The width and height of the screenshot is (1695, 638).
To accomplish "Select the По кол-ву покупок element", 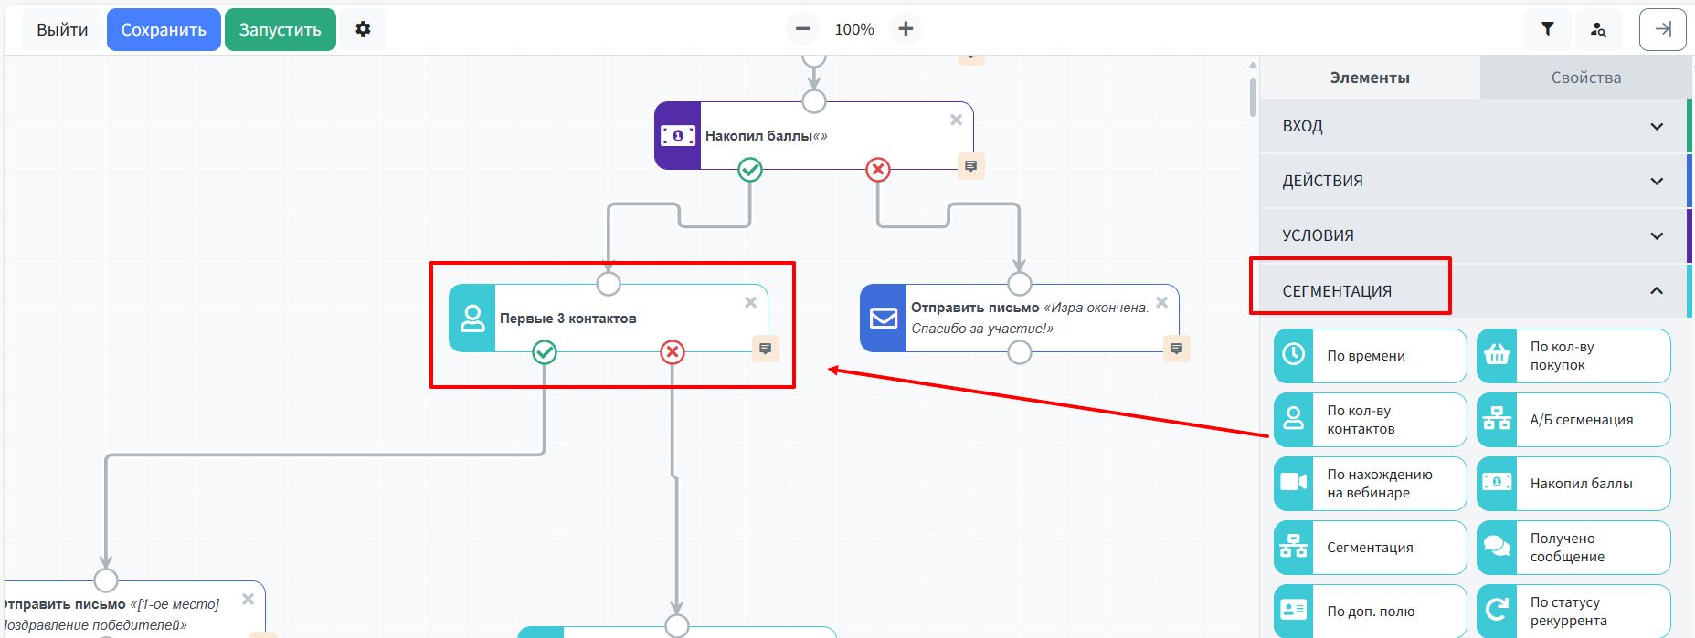I will click(1573, 356).
